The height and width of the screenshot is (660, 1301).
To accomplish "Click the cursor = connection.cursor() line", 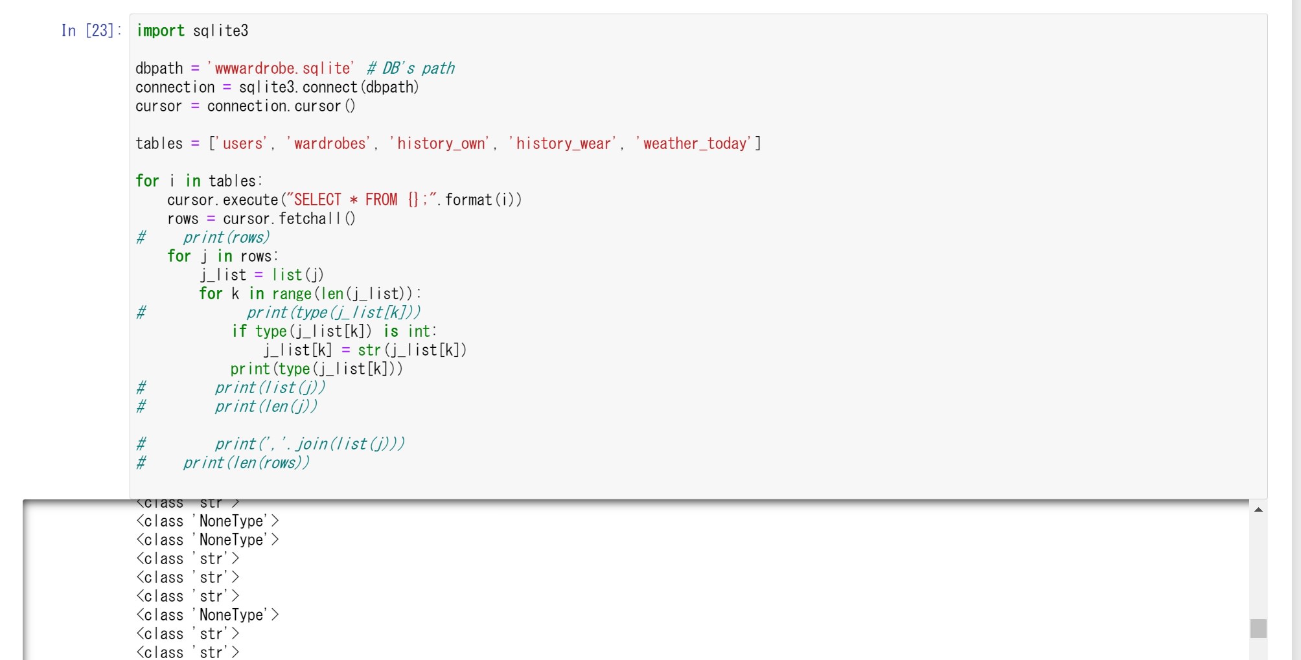I will 246,106.
